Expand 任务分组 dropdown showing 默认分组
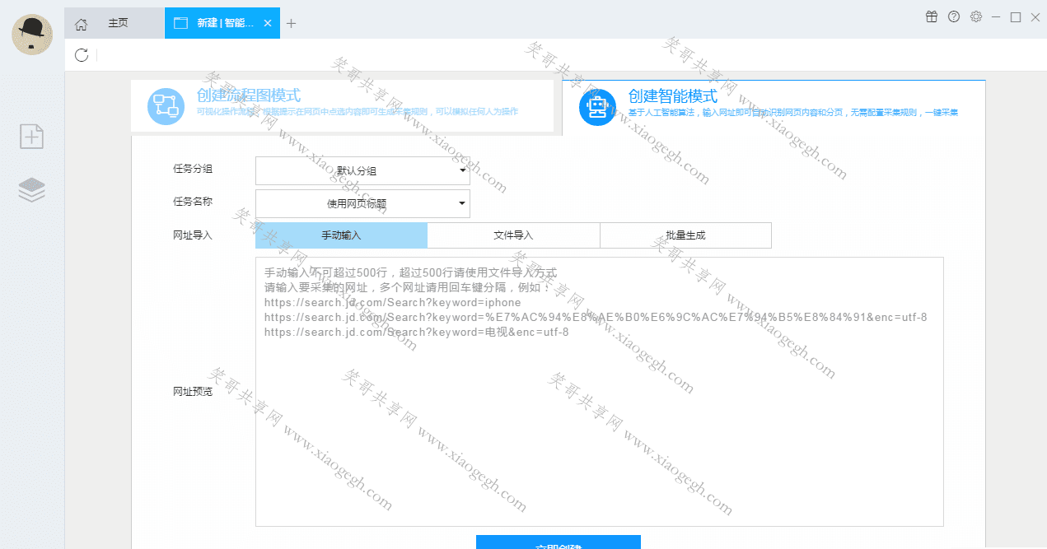1047x549 pixels. click(x=362, y=171)
